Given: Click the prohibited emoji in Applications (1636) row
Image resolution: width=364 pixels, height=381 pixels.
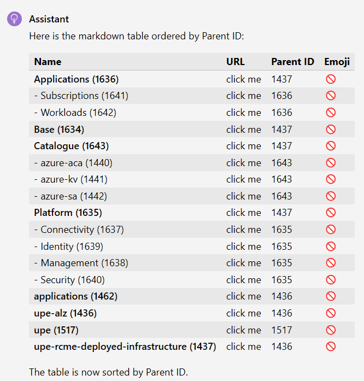Looking at the screenshot, I should pos(331,79).
